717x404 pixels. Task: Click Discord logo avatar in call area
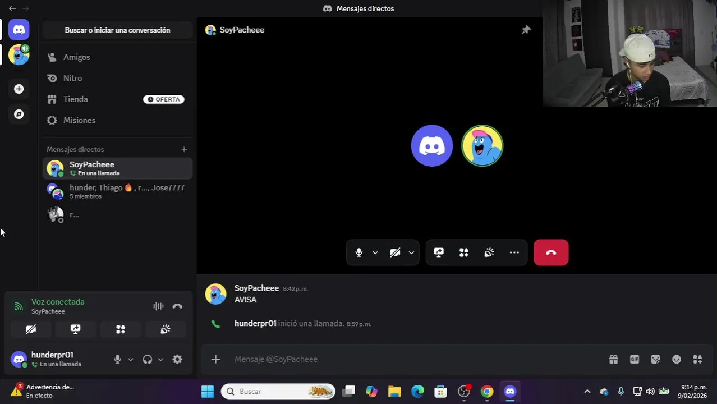click(x=432, y=146)
